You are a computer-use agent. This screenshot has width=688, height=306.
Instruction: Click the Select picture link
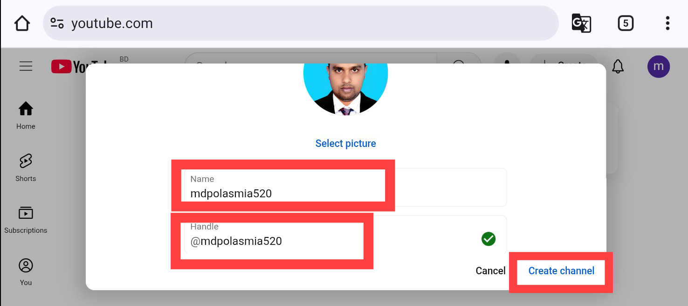[x=345, y=143]
